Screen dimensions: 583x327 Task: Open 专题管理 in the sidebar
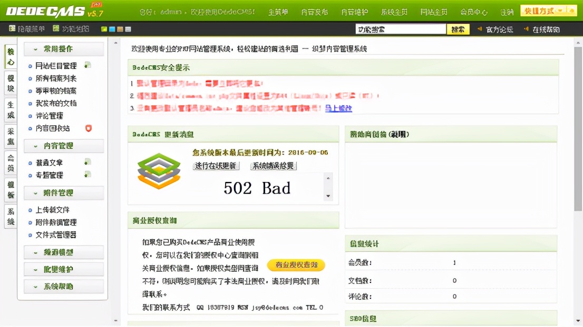[x=50, y=176]
